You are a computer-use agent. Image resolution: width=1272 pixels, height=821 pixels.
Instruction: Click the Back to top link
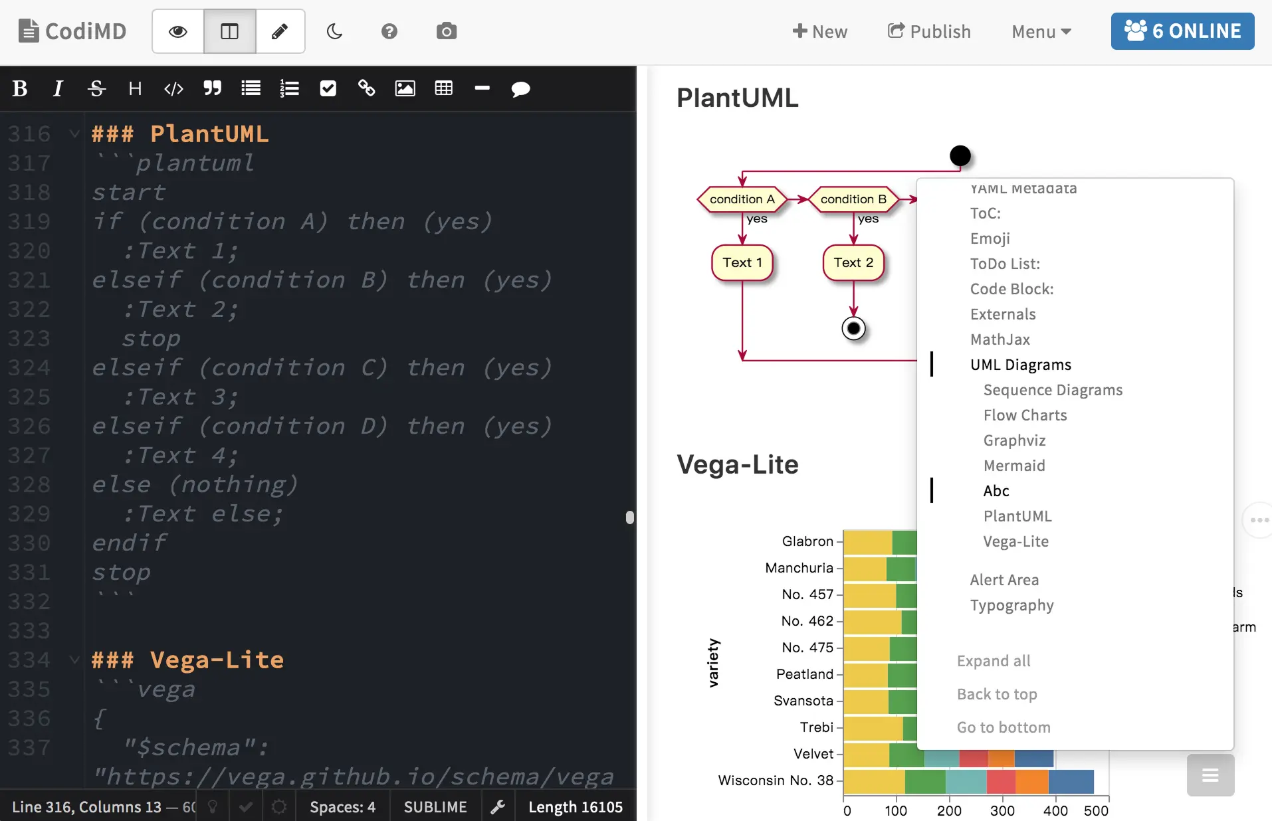tap(997, 694)
